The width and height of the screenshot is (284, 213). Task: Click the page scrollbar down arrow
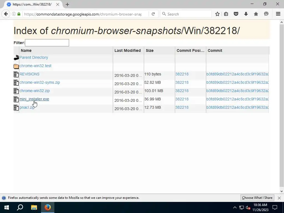(282, 191)
